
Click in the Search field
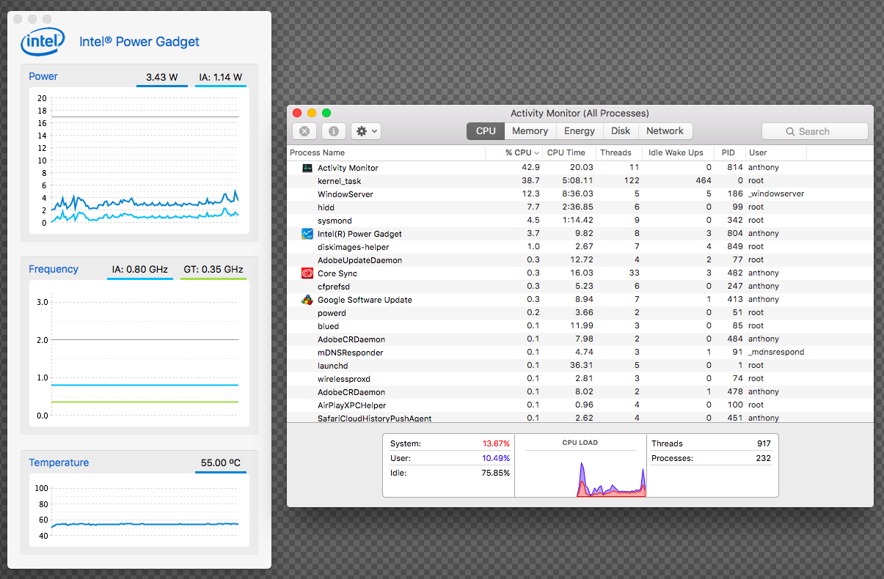tap(814, 131)
